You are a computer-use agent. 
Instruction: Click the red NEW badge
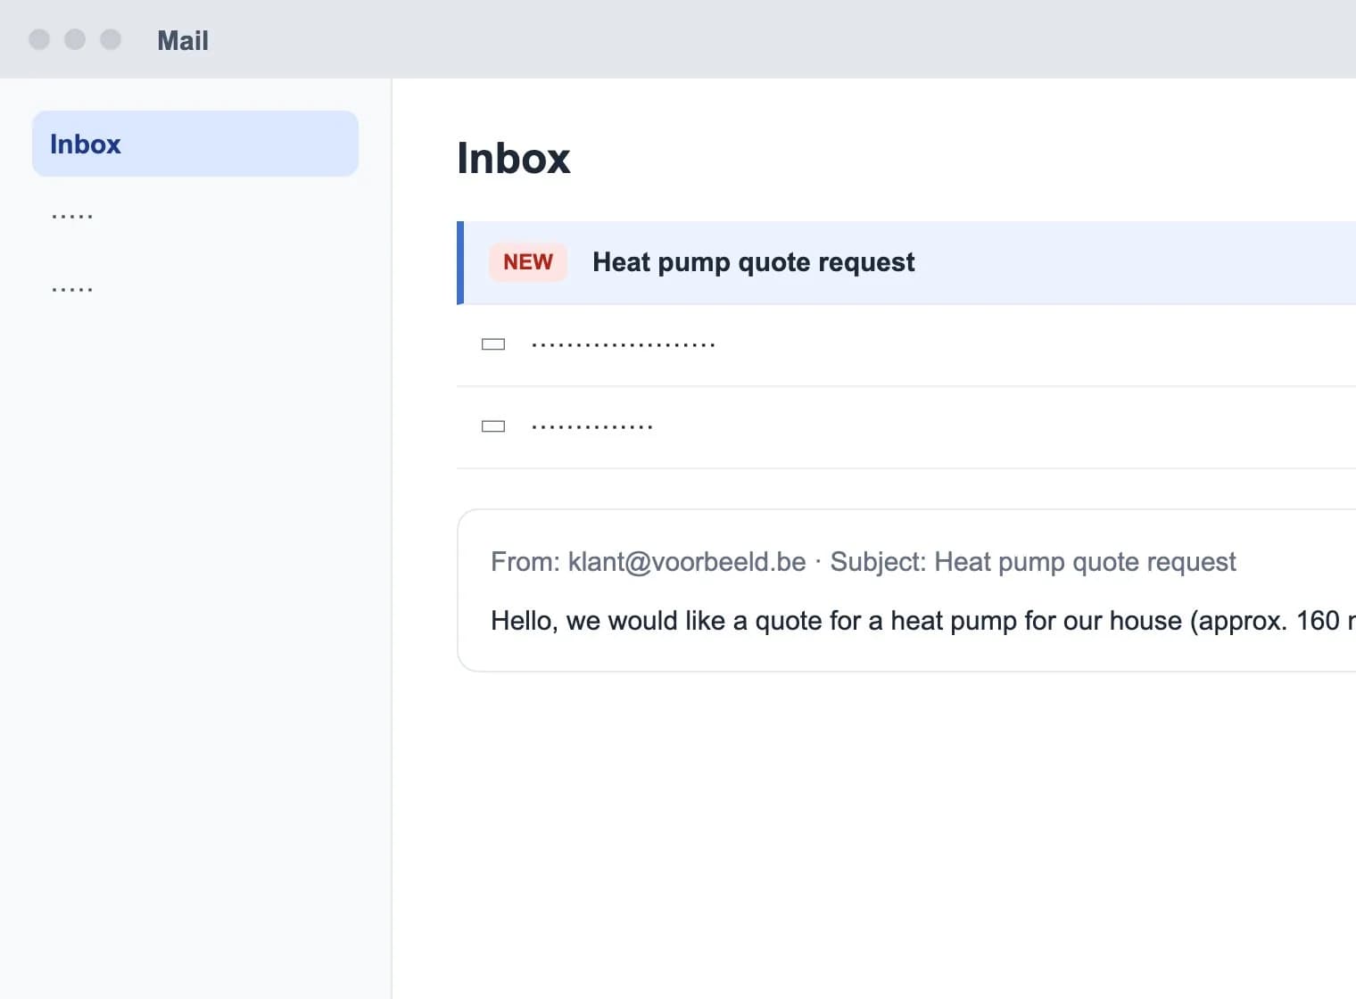point(528,262)
